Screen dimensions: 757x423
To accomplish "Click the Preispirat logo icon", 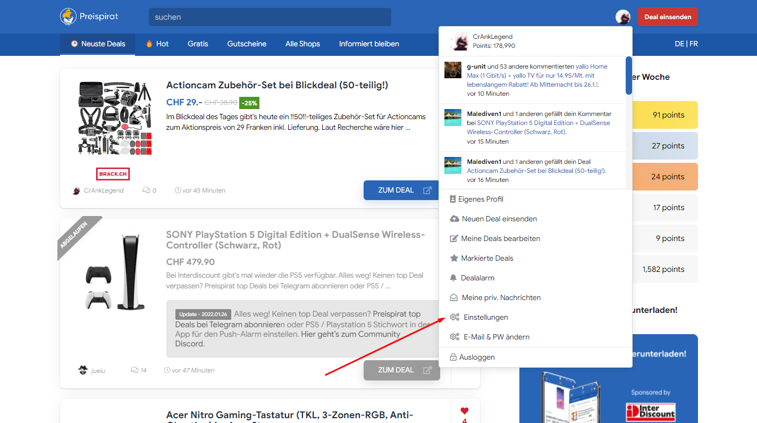I will (69, 16).
